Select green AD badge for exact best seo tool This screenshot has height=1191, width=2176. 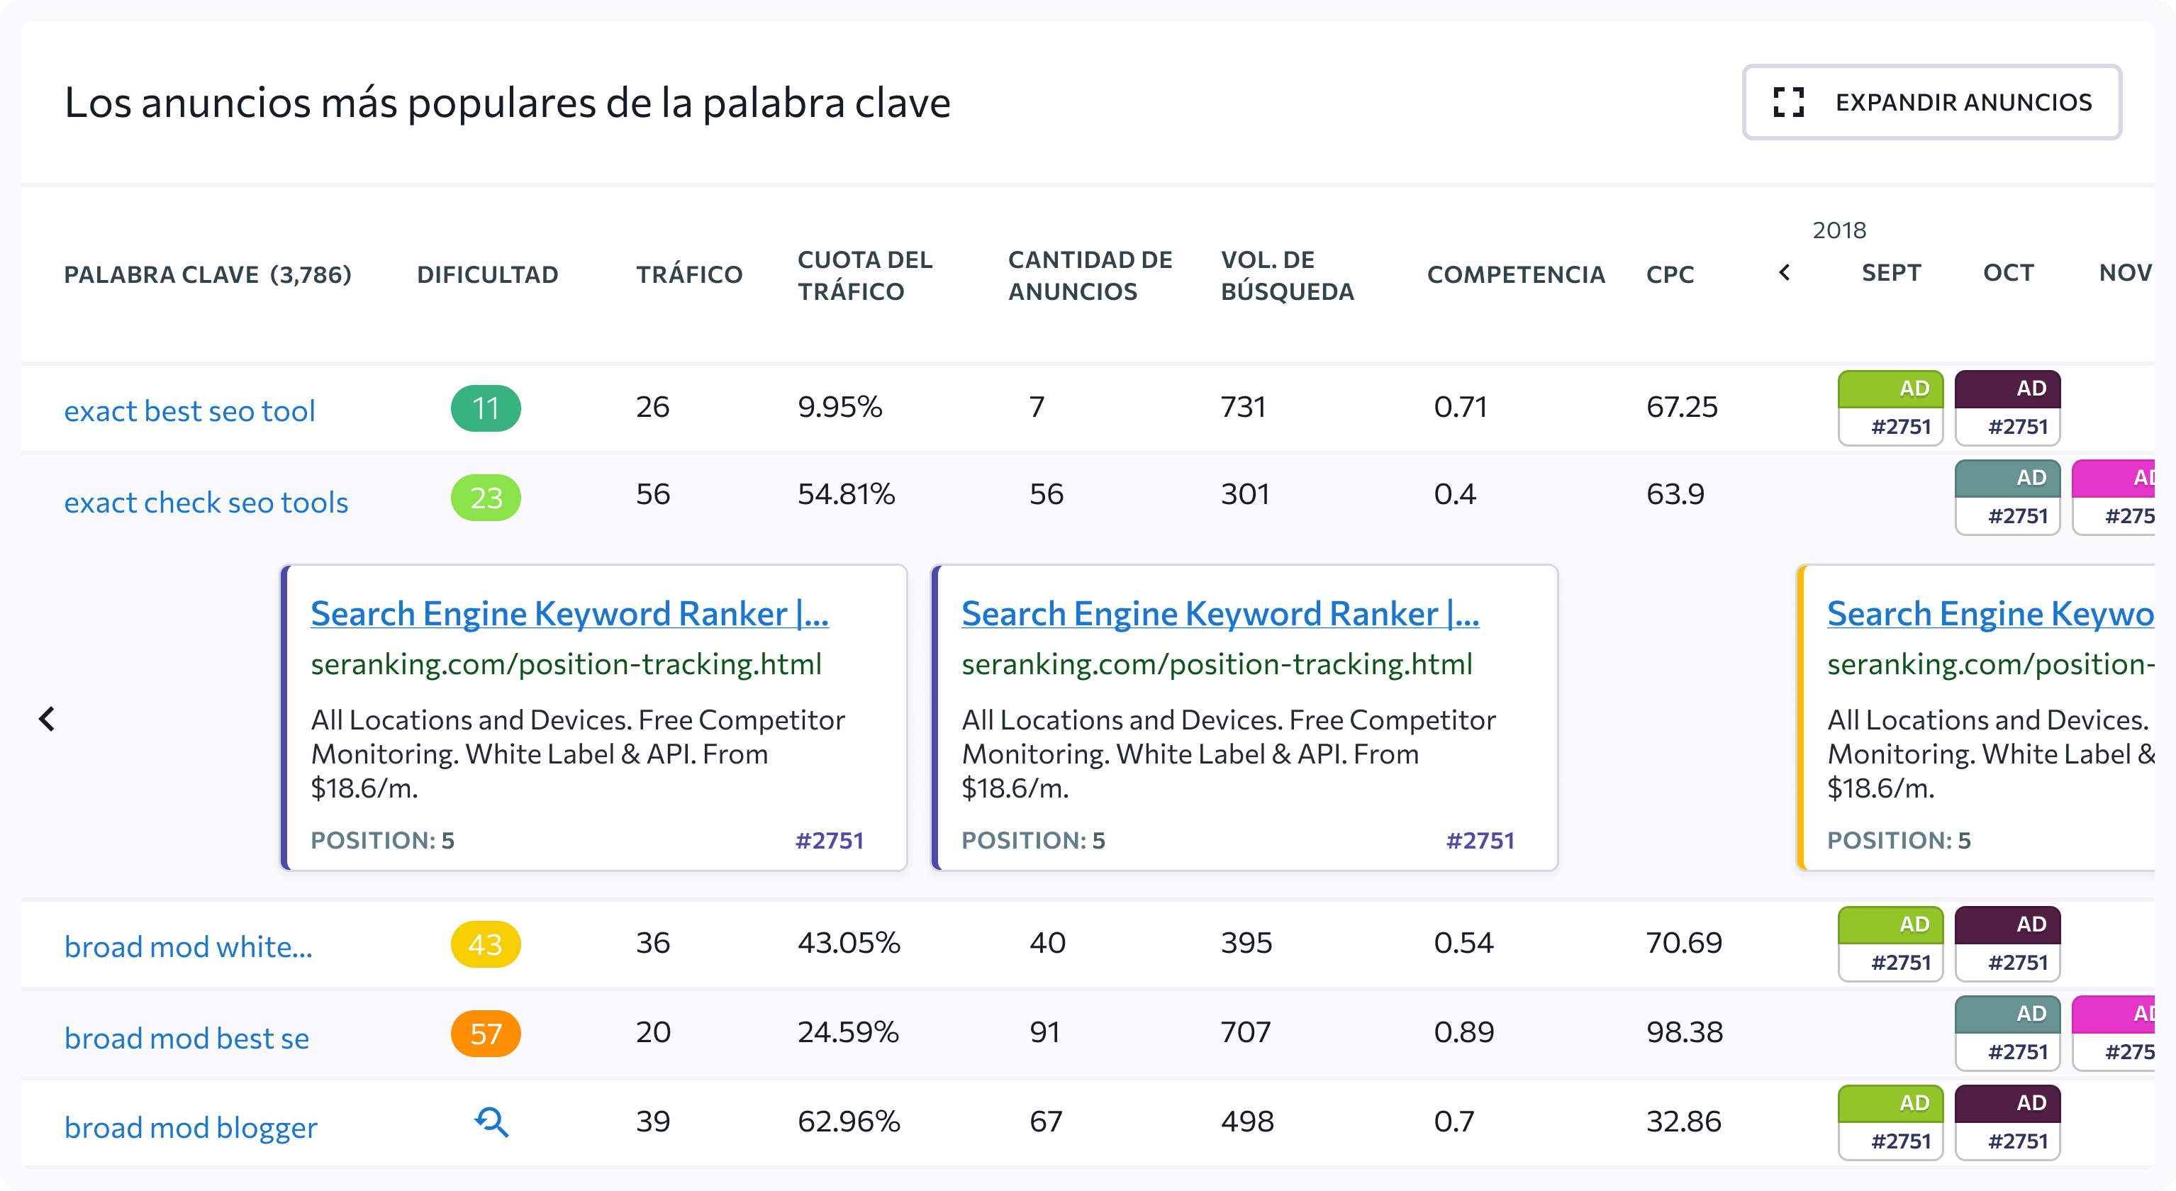(x=1890, y=408)
